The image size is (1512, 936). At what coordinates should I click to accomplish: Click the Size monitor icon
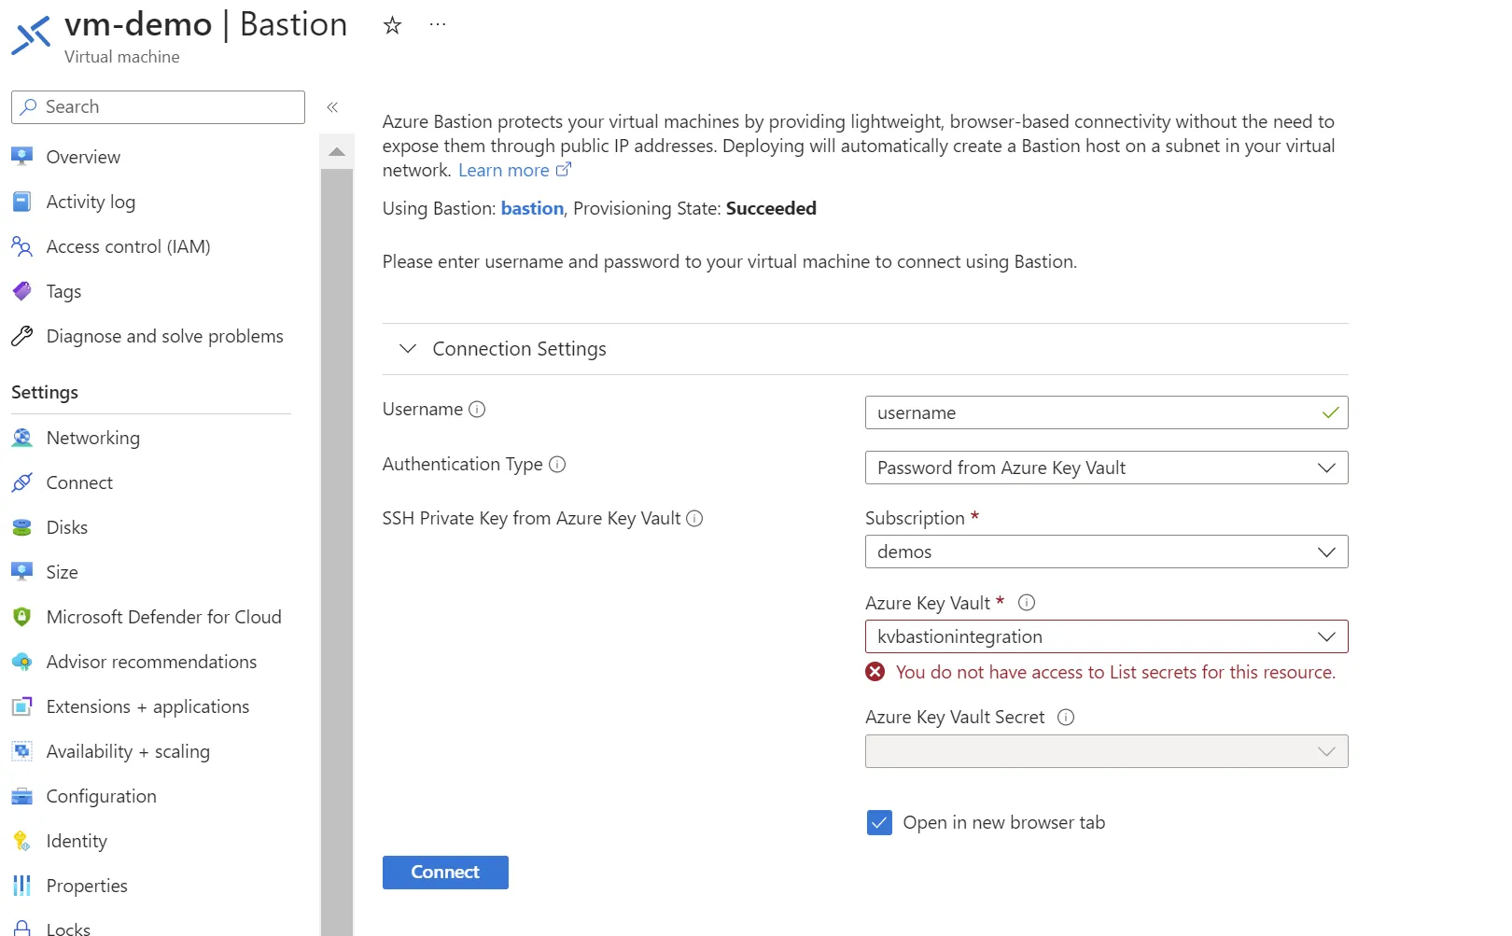[21, 572]
